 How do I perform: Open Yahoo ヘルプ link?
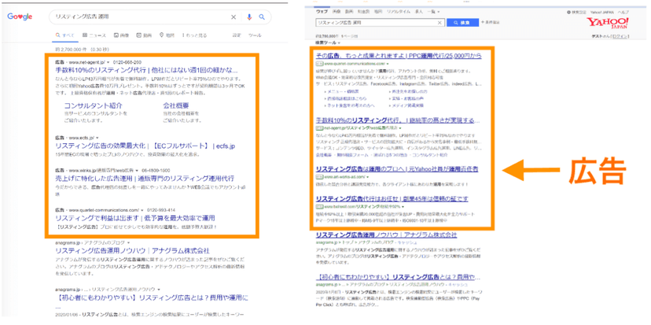623,13
